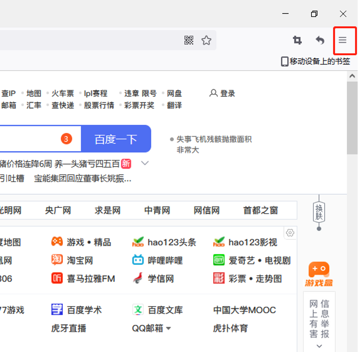The height and width of the screenshot is (352, 358).
Task: Open the mobile device bookmarks folder
Action: coord(315,62)
